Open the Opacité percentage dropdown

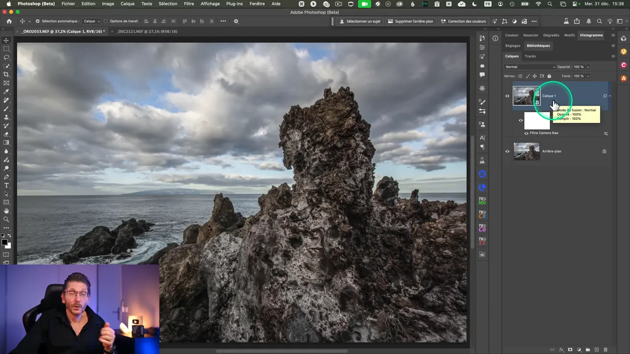coord(587,66)
